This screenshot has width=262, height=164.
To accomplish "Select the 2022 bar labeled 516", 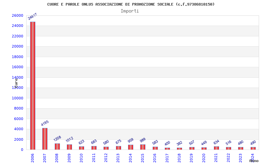I will coord(229,148).
